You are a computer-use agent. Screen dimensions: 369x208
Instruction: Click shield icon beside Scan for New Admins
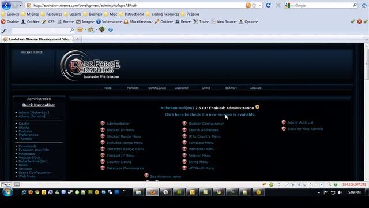click(284, 128)
